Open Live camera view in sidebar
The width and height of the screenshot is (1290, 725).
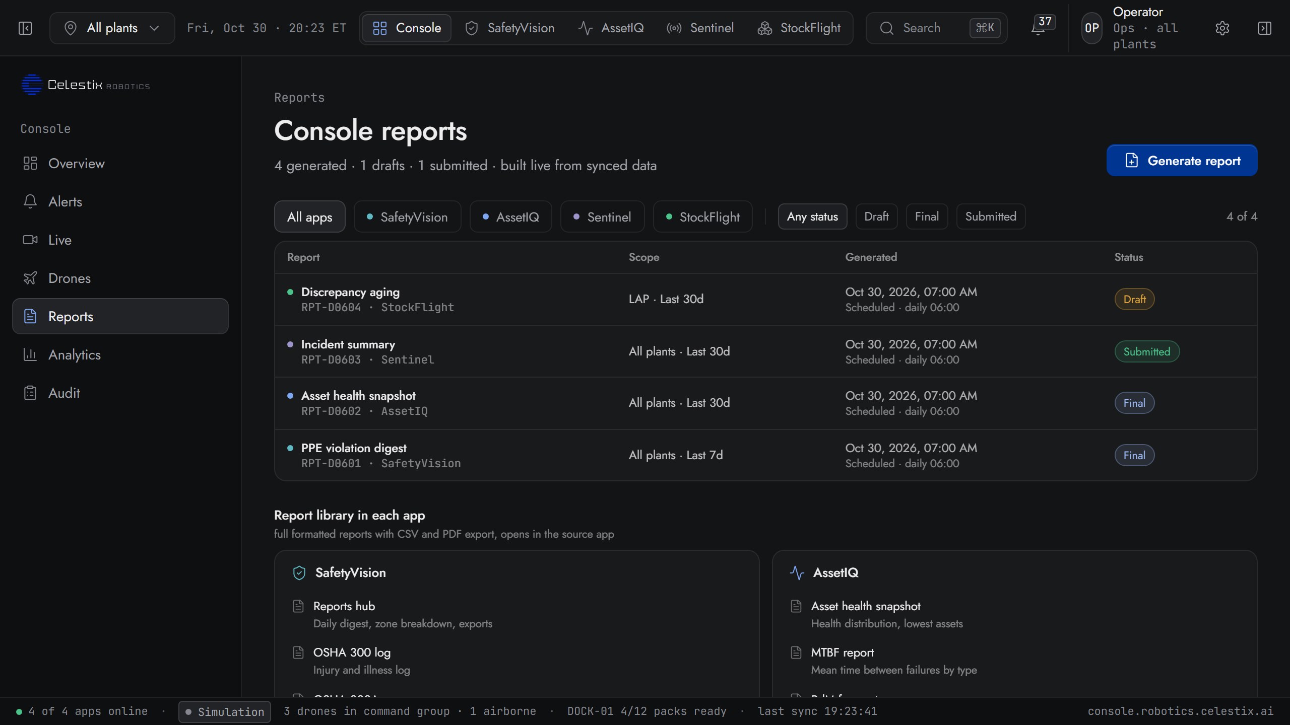(x=120, y=240)
